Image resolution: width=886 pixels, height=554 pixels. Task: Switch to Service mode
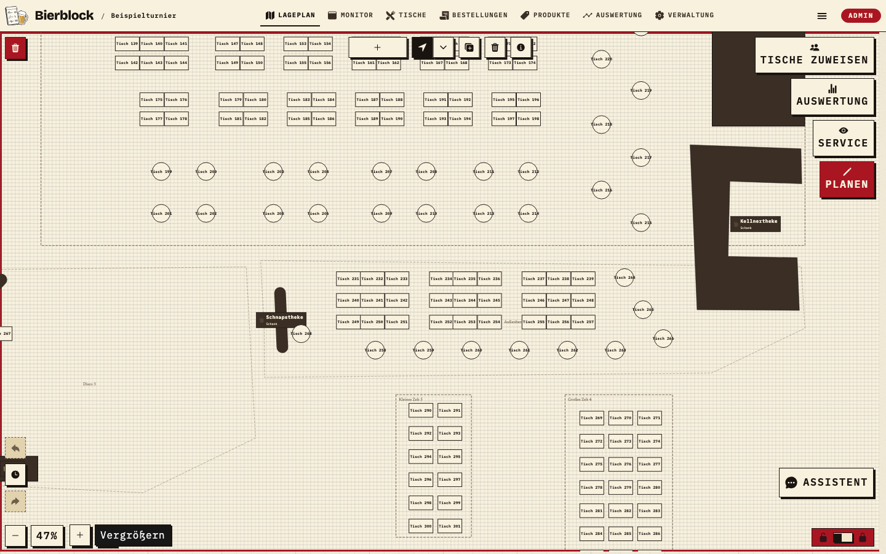coord(844,138)
